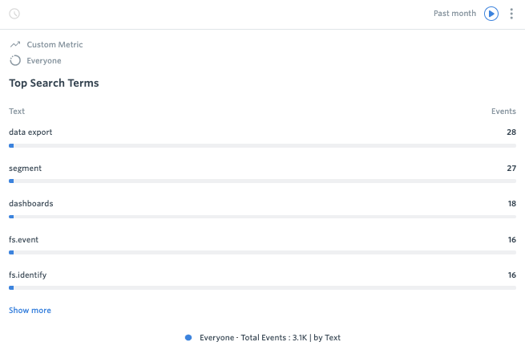Screen dimensions: 525x354
Task: Click the data export progress bar
Action: 263,146
